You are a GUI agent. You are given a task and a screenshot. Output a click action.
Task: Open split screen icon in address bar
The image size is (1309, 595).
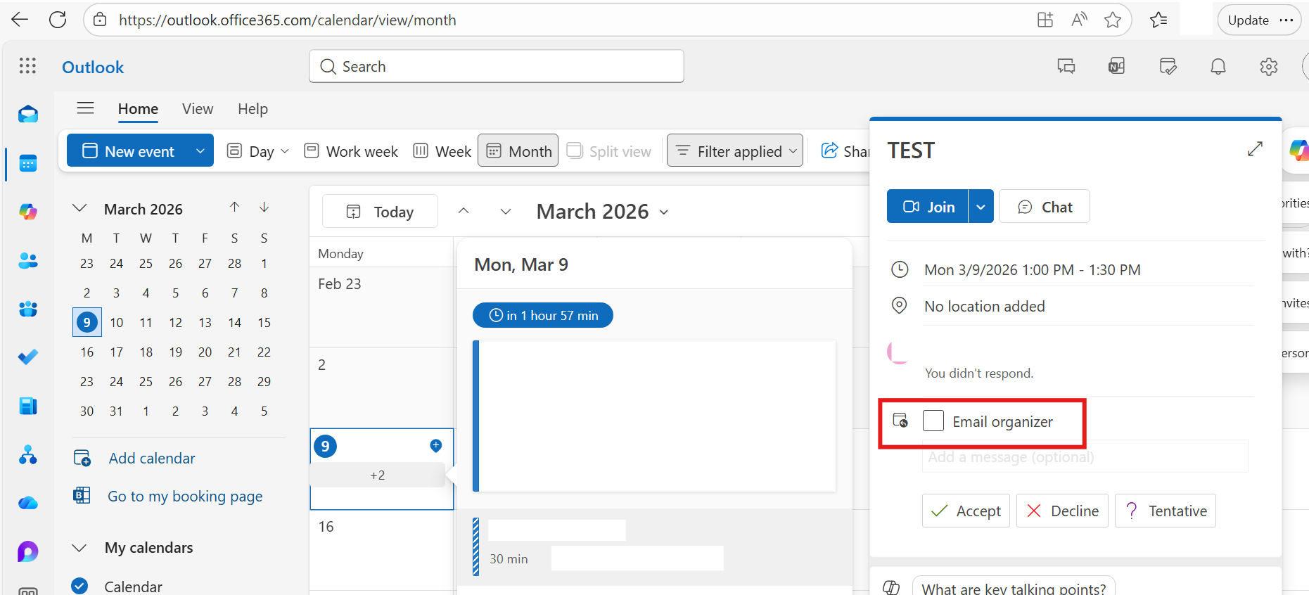pyautogui.click(x=1045, y=20)
